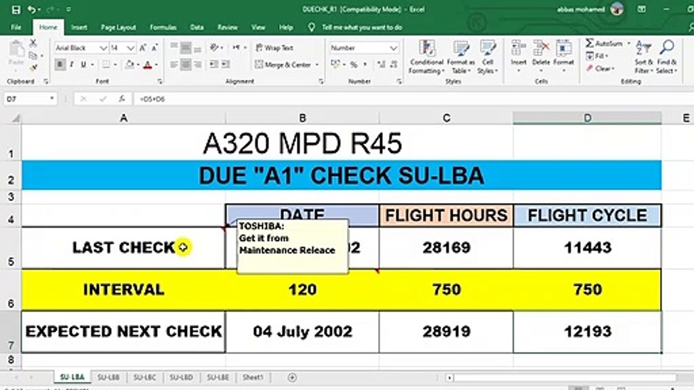Click the Undo arrow in title bar
Viewport: 694px width, 390px height.
pyautogui.click(x=31, y=9)
